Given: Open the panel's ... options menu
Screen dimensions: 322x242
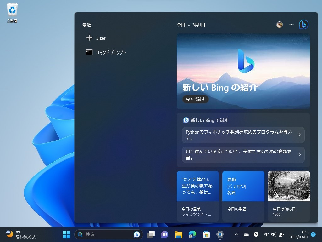Looking at the screenshot, I should [291, 24].
